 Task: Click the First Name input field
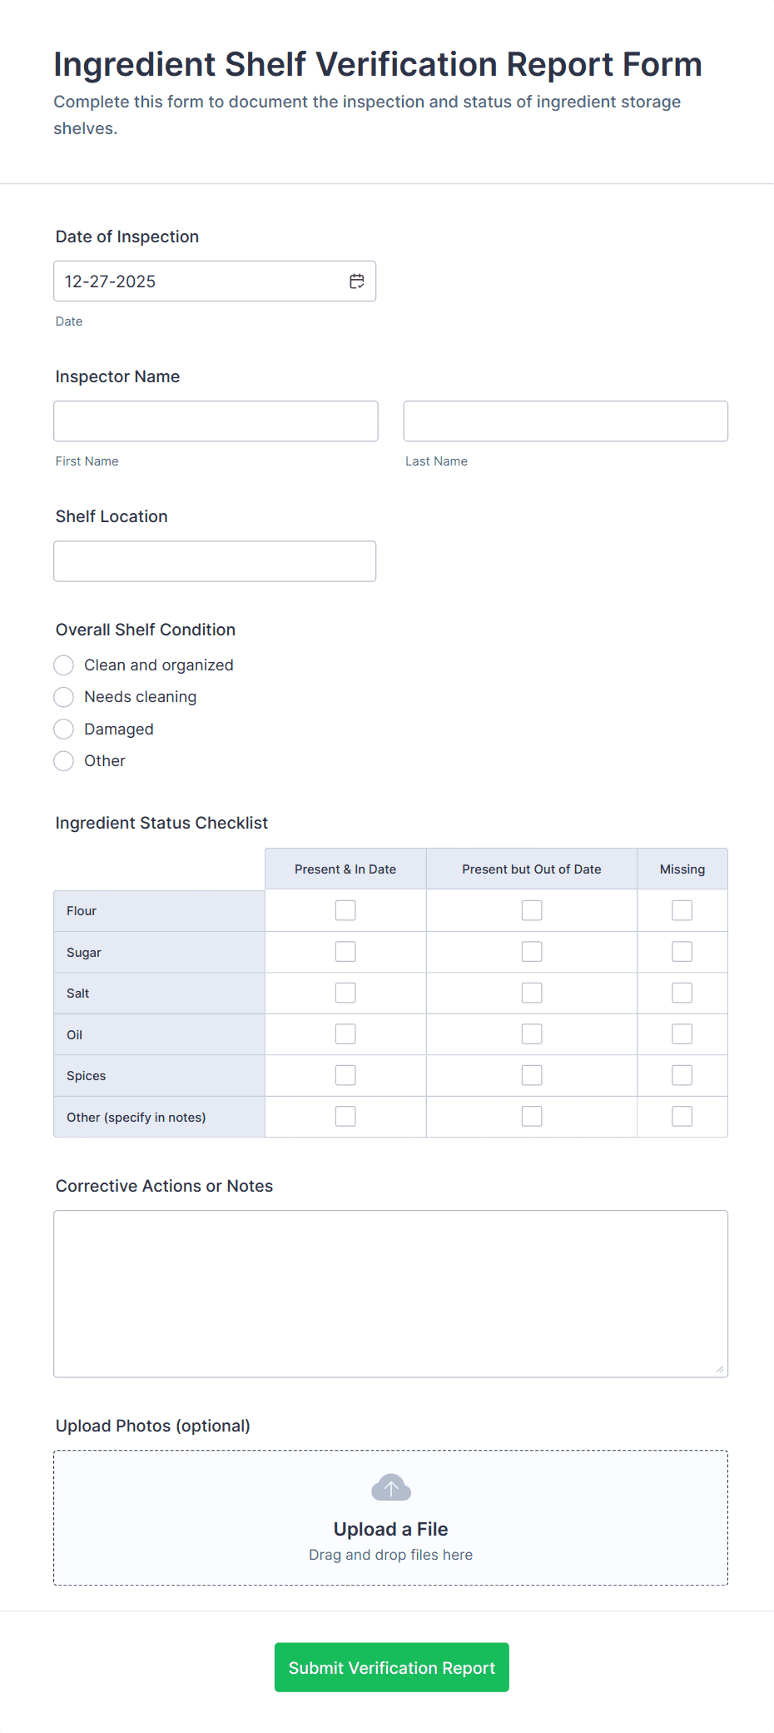pyautogui.click(x=216, y=421)
